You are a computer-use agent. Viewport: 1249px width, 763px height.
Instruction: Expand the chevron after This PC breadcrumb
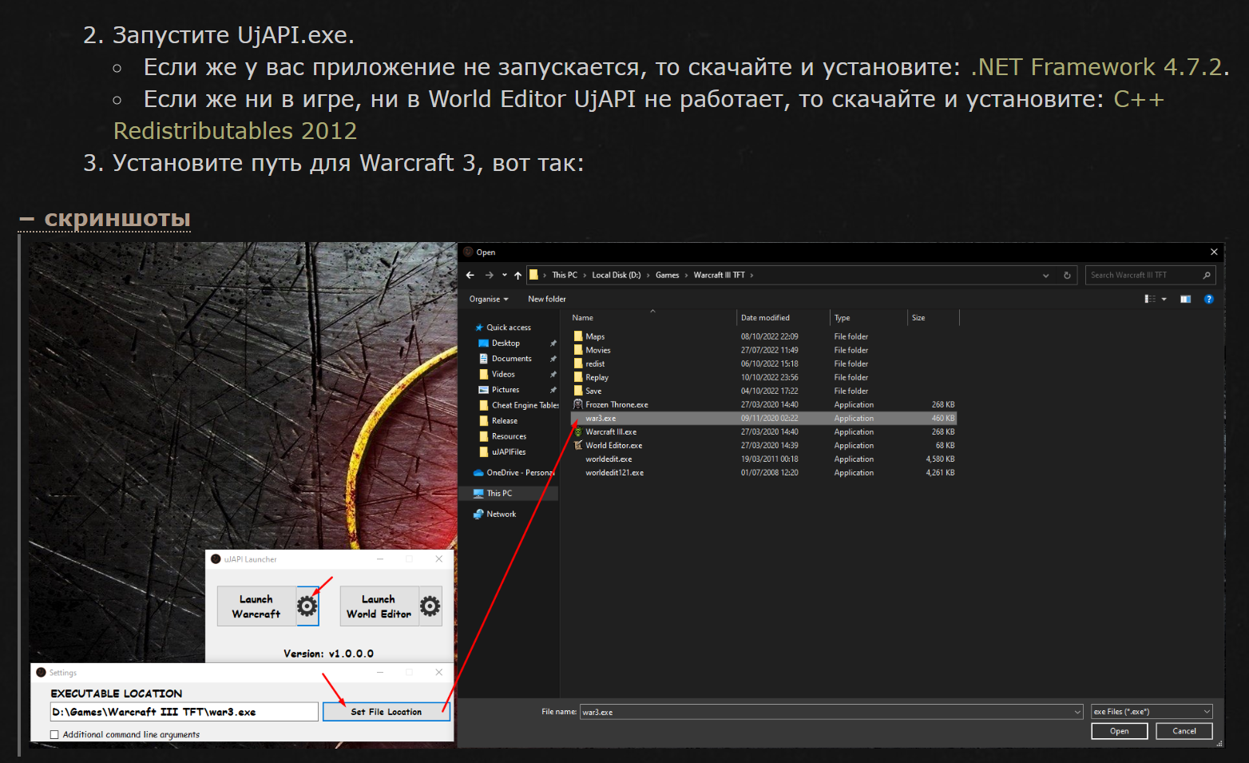[585, 275]
